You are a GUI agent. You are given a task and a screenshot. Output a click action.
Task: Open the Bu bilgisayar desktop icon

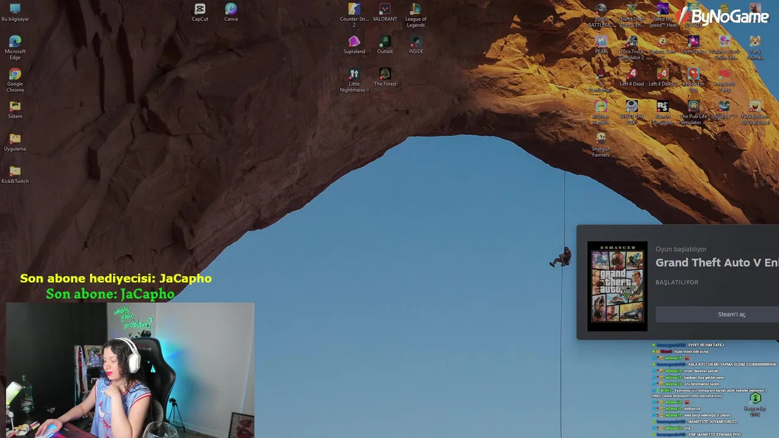click(15, 12)
